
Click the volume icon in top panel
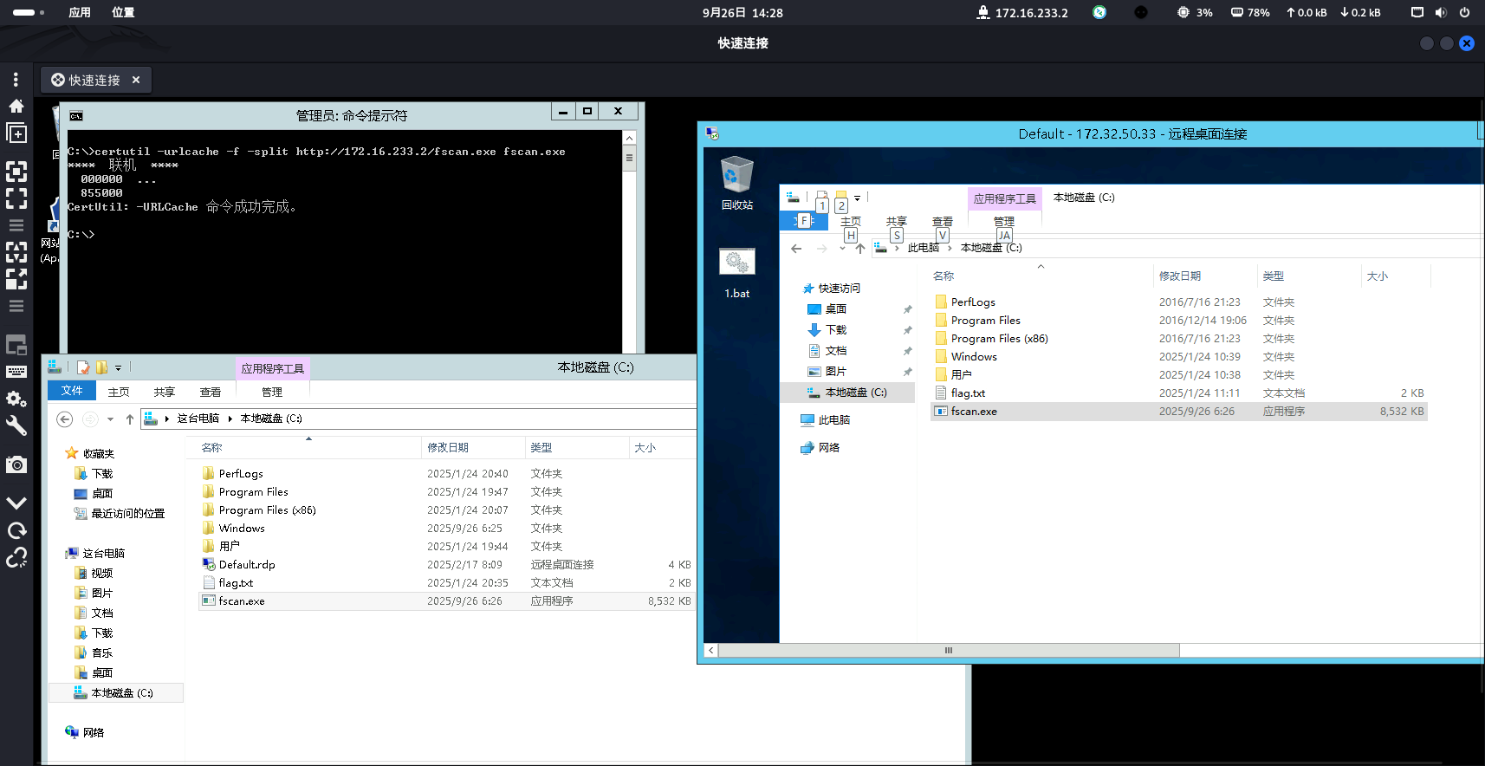coord(1441,12)
